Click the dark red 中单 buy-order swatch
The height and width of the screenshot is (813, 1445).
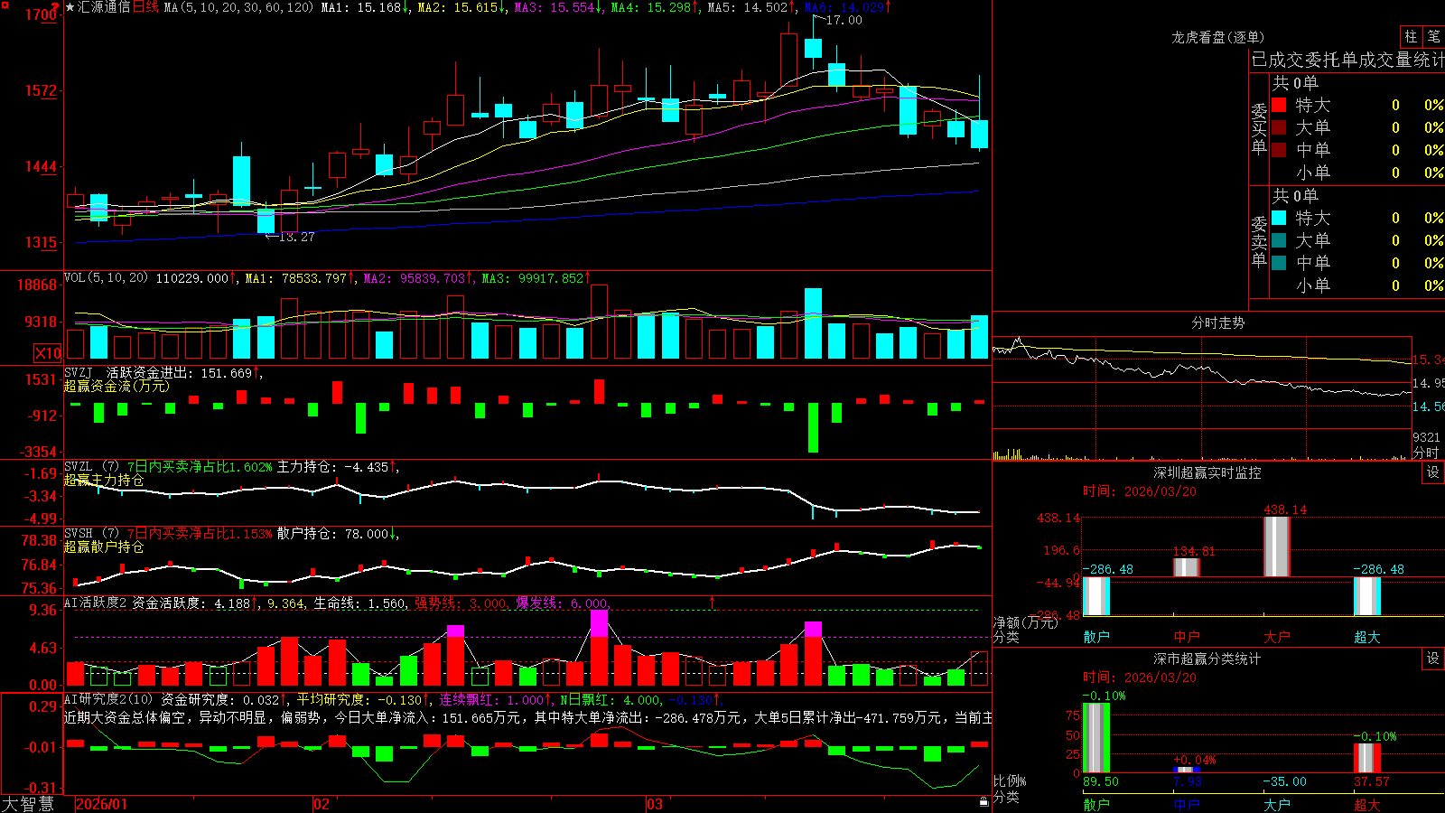point(1279,150)
